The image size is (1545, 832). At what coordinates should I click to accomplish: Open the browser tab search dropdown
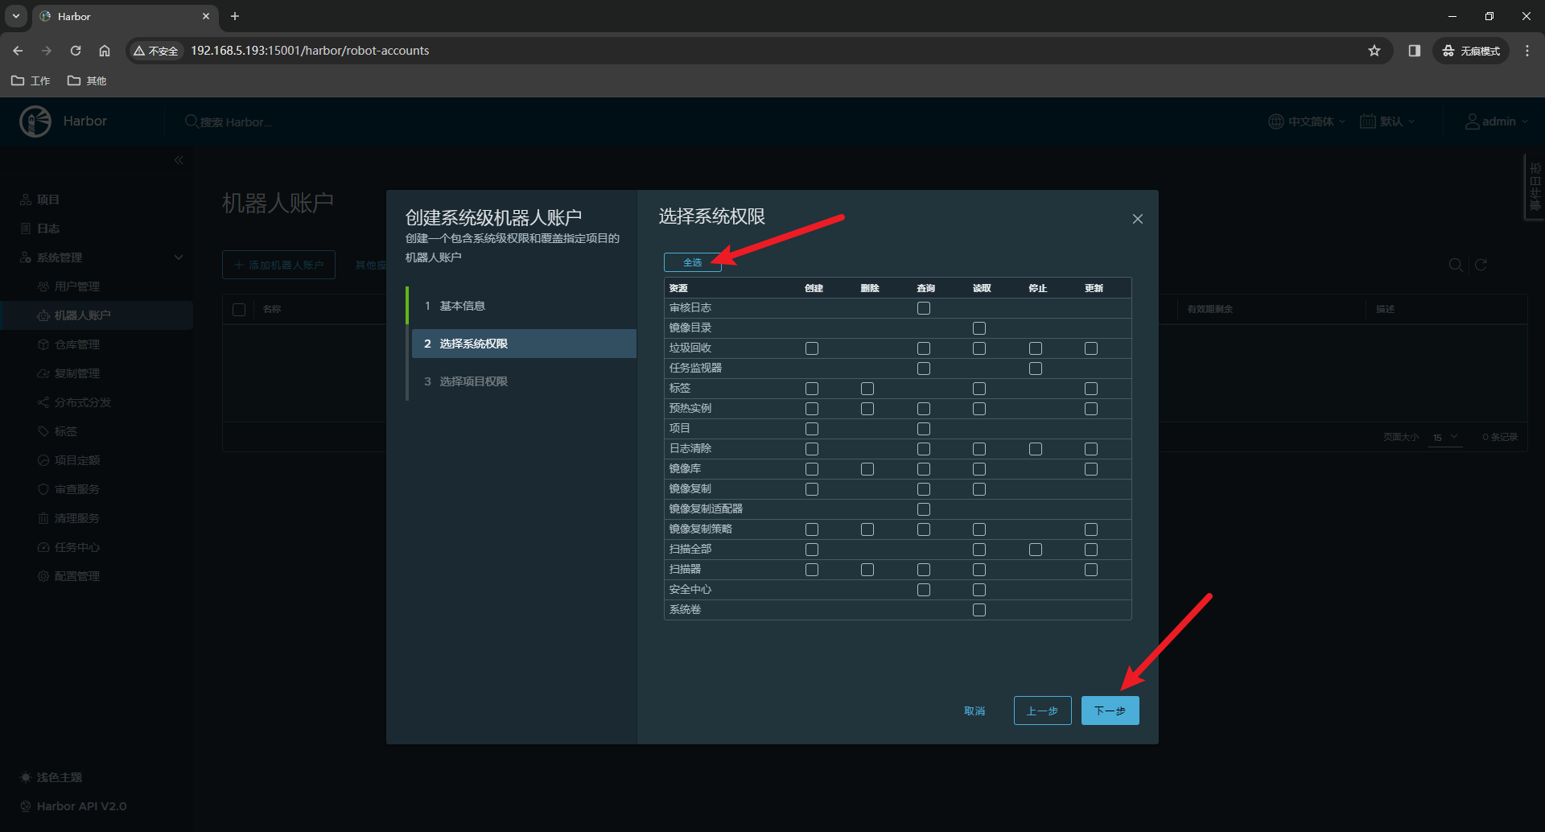tap(16, 16)
